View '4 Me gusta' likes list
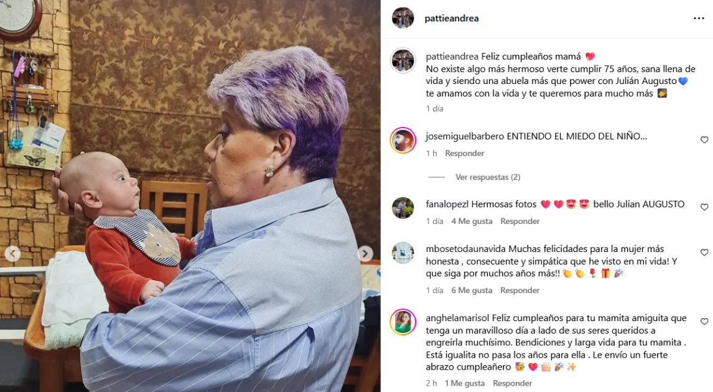This screenshot has height=392, width=713. pos(472,221)
